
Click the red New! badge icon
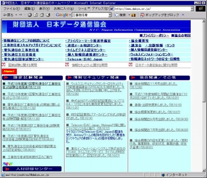click(9, 71)
